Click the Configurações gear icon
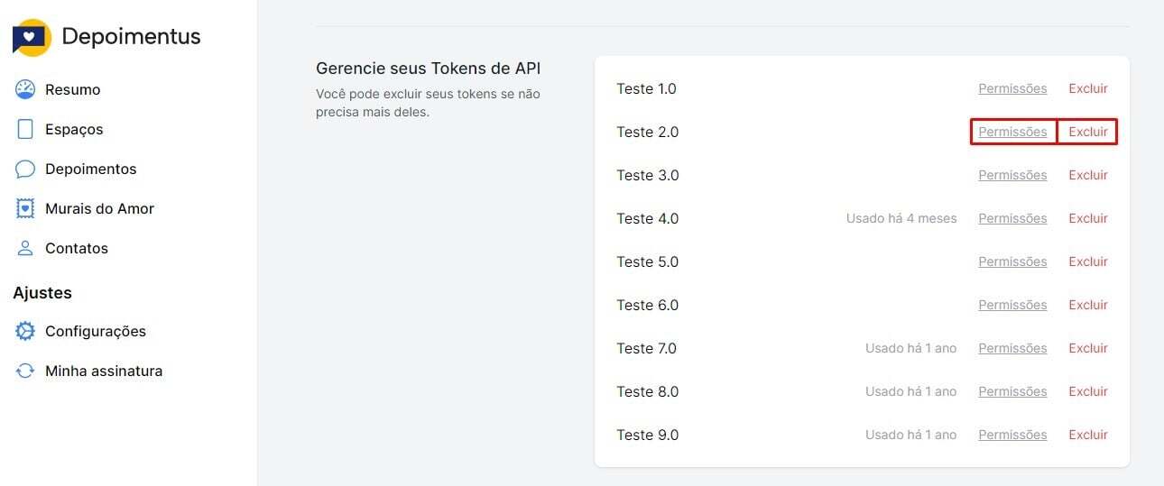The image size is (1164, 486). point(25,331)
